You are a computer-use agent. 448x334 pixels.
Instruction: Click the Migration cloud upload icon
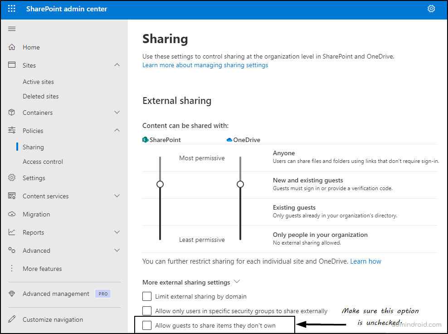12,214
